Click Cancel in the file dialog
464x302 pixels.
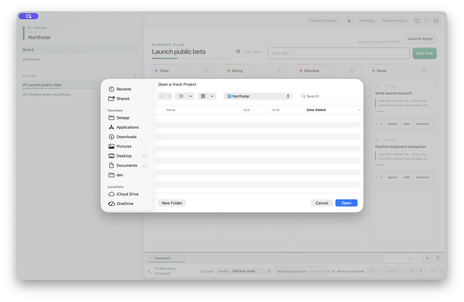click(322, 203)
